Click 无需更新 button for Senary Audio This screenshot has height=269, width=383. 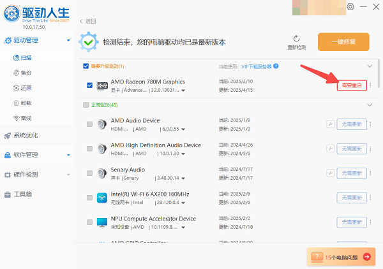(352, 173)
